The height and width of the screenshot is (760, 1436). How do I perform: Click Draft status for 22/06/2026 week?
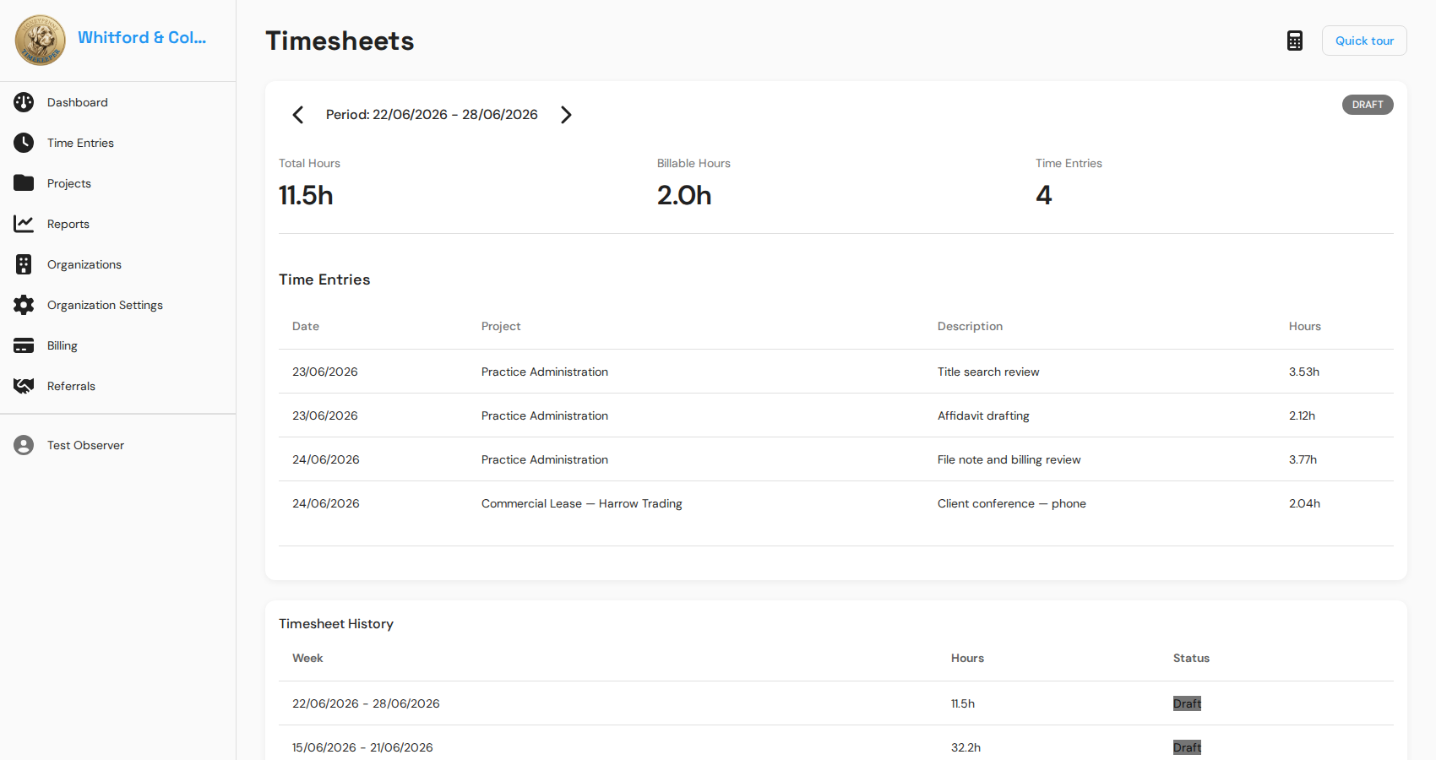coord(1187,703)
